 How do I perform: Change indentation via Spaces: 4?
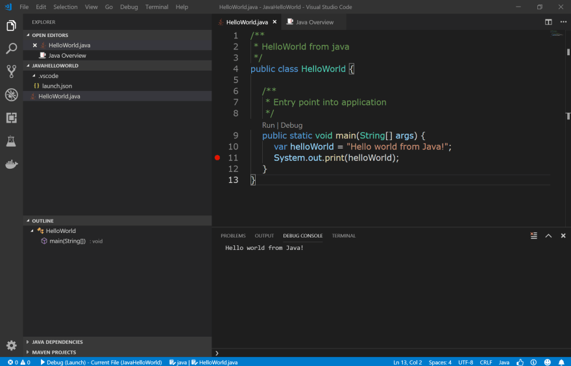click(440, 362)
